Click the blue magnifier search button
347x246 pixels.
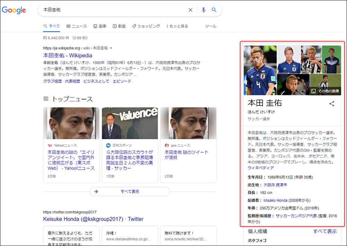click(214, 10)
